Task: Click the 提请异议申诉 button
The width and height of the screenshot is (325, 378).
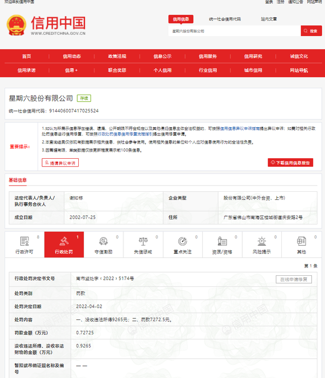Action: click(60, 163)
